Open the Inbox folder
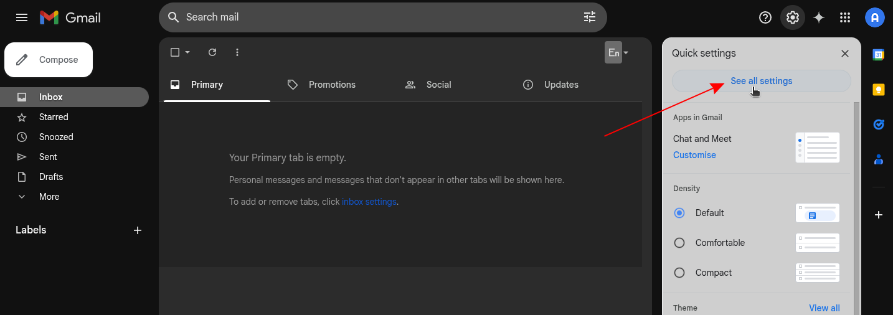 (x=74, y=97)
